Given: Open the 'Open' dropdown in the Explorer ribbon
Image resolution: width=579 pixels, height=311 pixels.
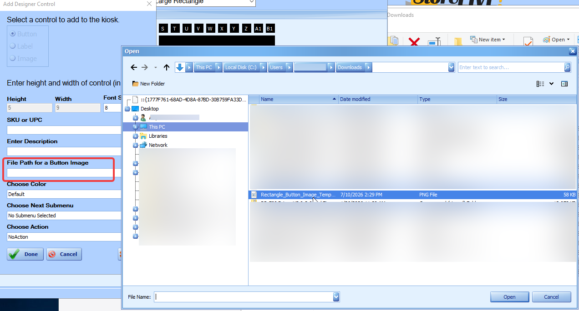Looking at the screenshot, I should (x=568, y=40).
